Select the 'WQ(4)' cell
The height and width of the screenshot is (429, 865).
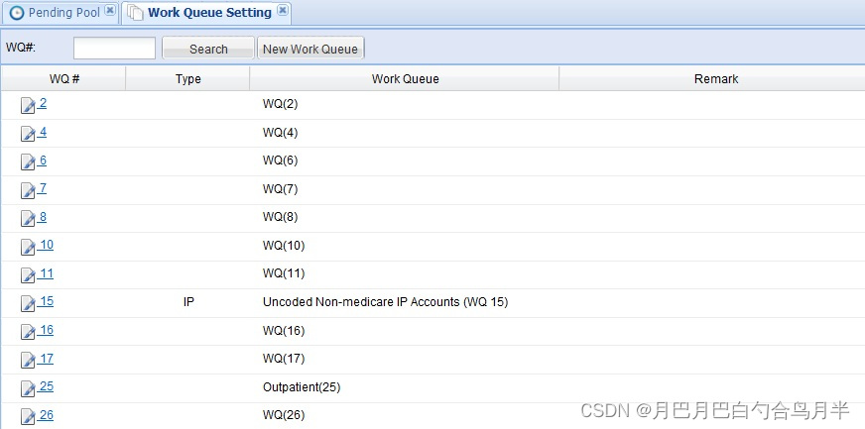tap(281, 133)
